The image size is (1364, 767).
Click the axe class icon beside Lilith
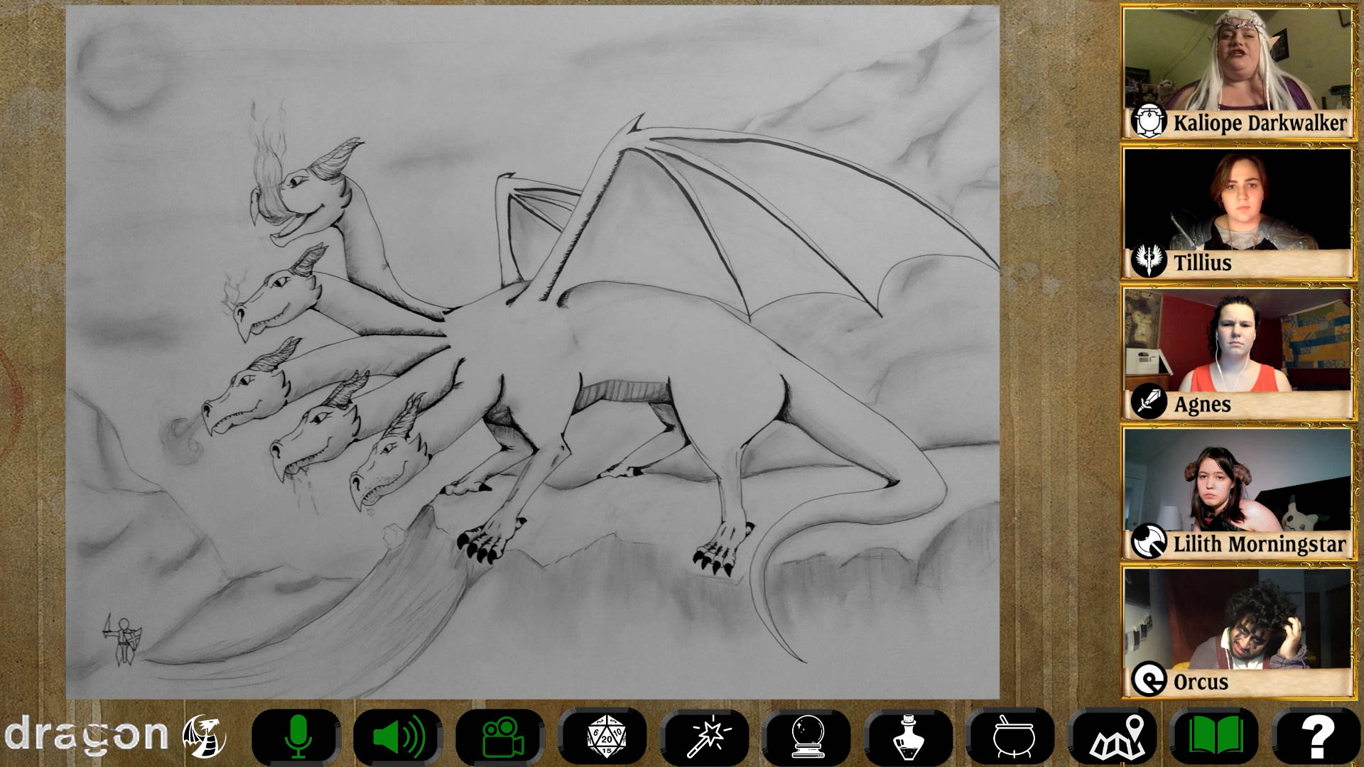(1148, 543)
